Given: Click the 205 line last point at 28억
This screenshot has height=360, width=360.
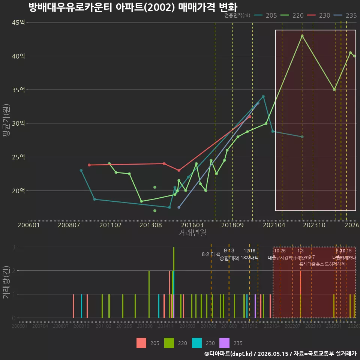Looking at the screenshot, I should click(302, 136).
